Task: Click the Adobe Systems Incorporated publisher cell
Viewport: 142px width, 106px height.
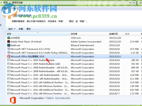Action: (x=86, y=42)
